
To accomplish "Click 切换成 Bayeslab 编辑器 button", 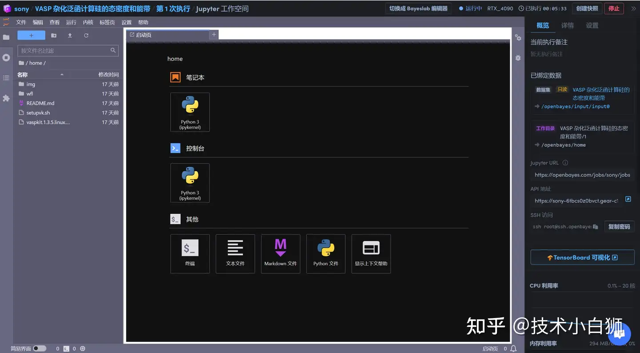I will 418,8.
